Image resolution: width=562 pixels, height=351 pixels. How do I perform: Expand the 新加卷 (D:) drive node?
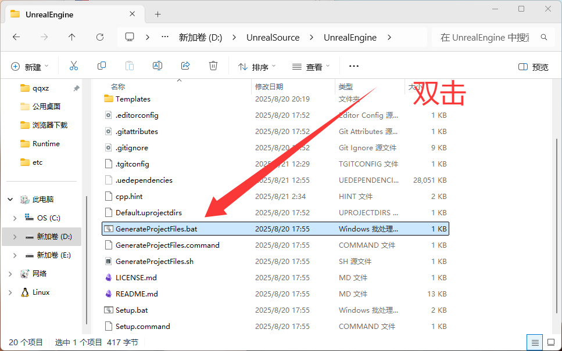click(15, 237)
